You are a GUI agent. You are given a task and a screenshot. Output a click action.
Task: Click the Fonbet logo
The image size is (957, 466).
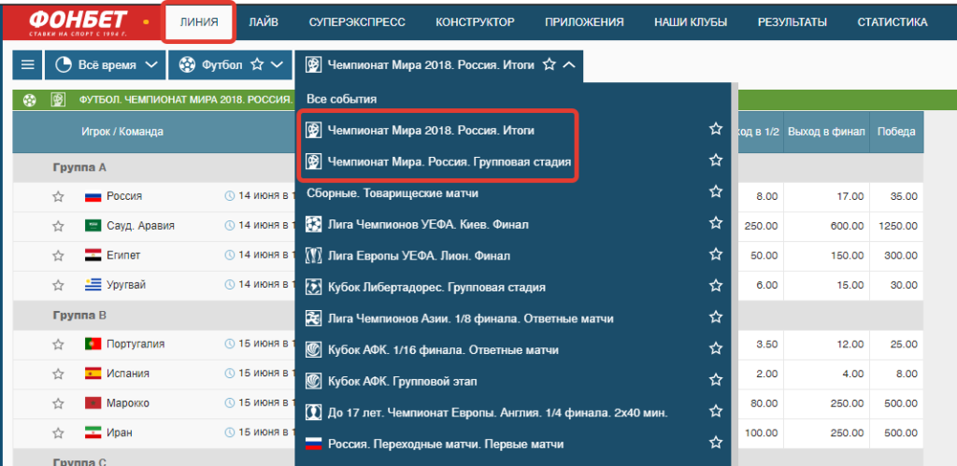click(x=79, y=22)
